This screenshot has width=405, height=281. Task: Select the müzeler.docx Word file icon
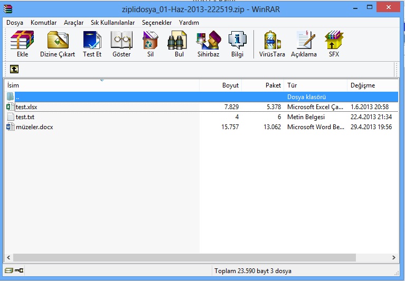11,127
